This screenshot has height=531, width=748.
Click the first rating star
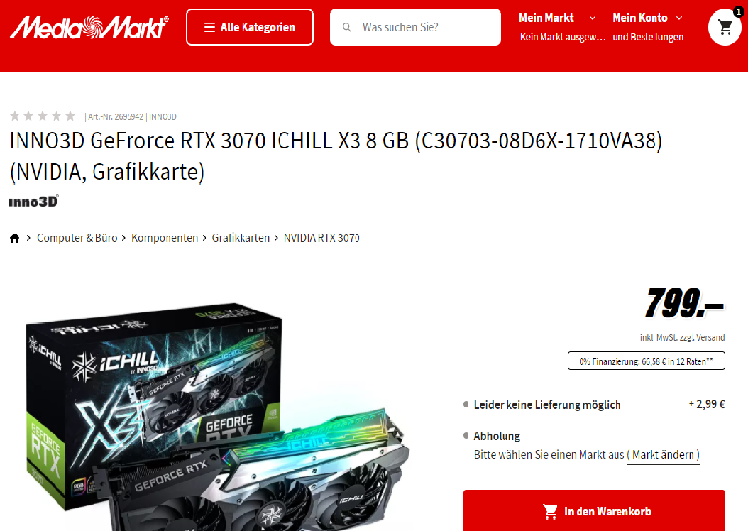(15, 116)
